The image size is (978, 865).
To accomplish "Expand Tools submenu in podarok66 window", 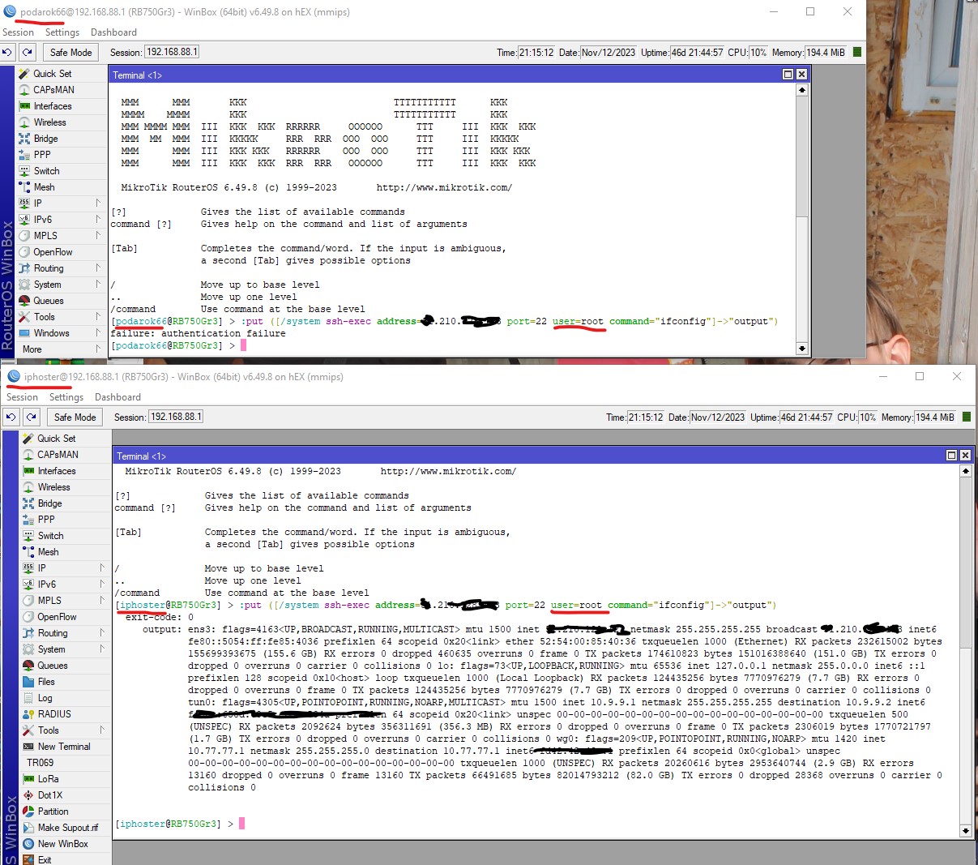I will pyautogui.click(x=98, y=316).
